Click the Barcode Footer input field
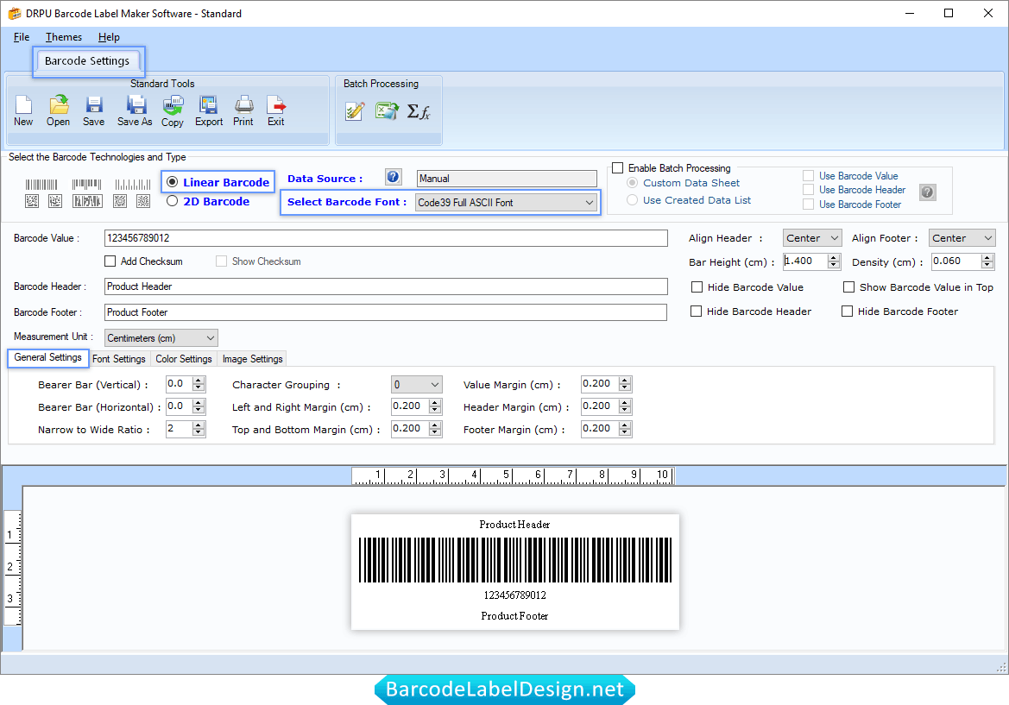 386,312
